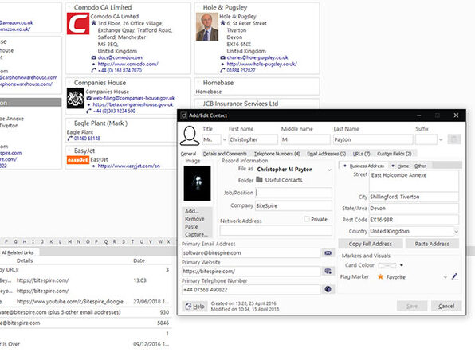Click the dark contact image thumbnail
Image resolution: width=475 pixels, height=356 pixels.
click(197, 183)
